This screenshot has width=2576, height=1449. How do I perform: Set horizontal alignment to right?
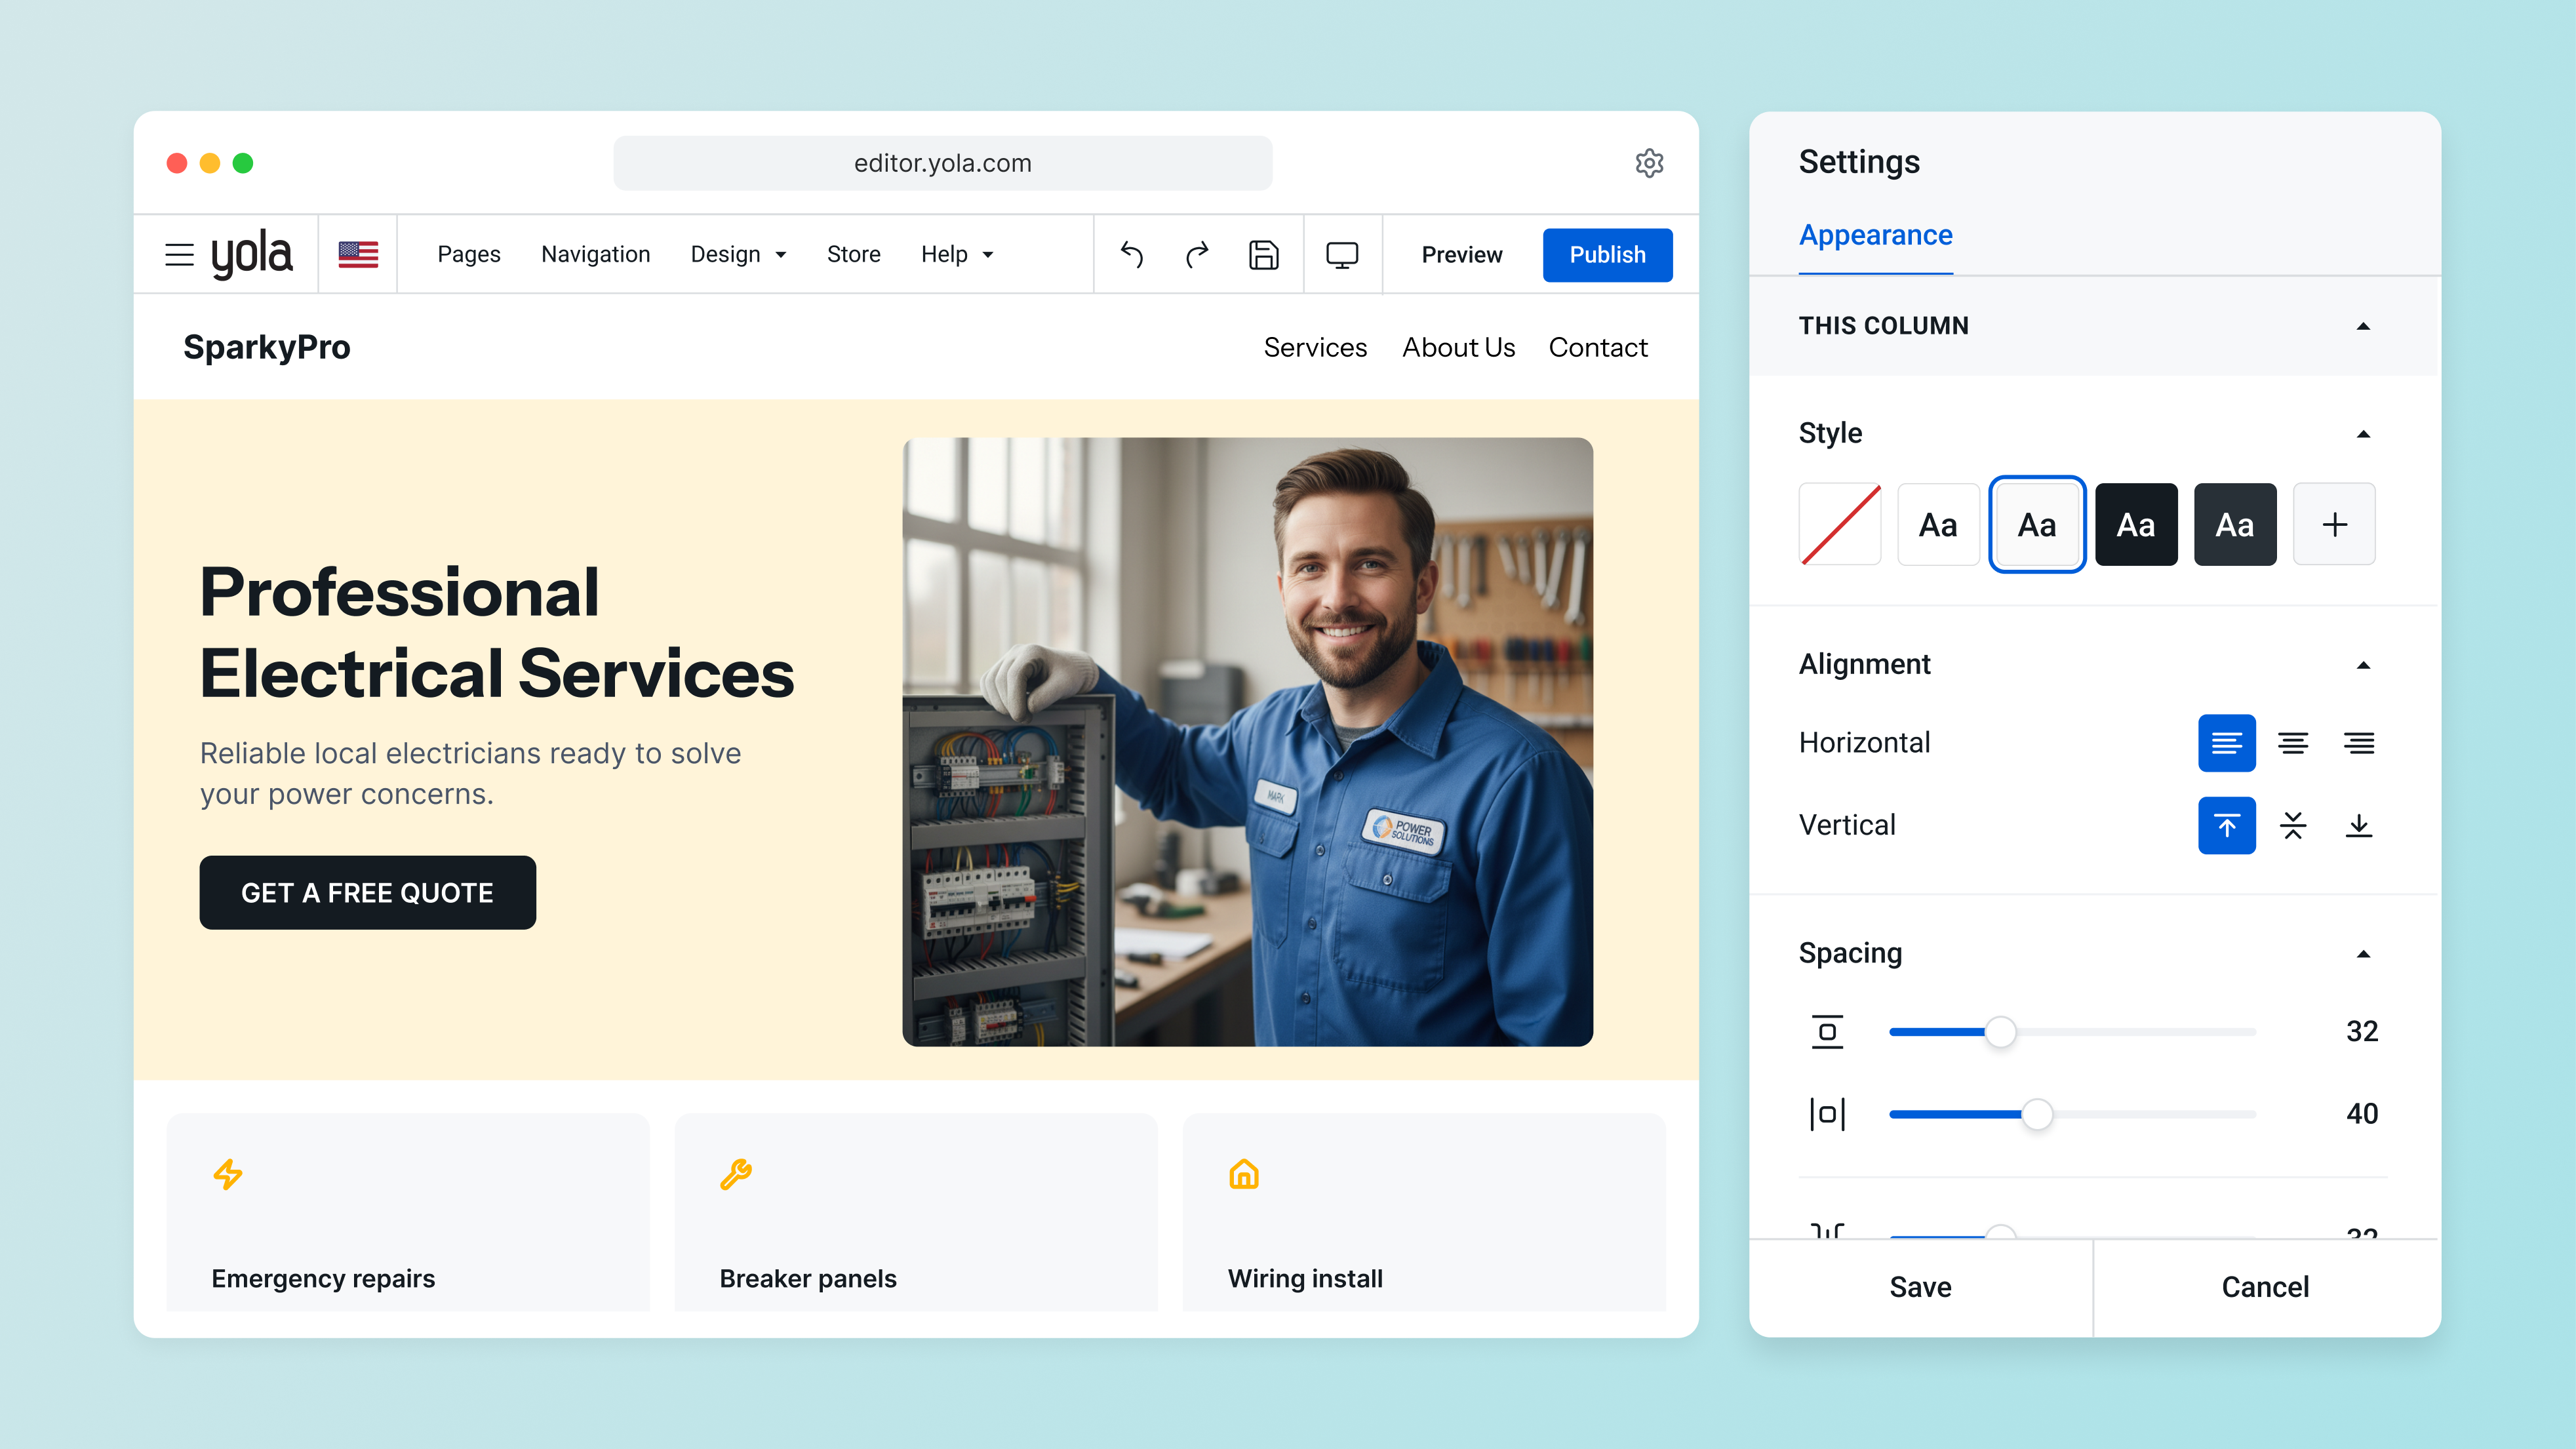coord(2359,743)
